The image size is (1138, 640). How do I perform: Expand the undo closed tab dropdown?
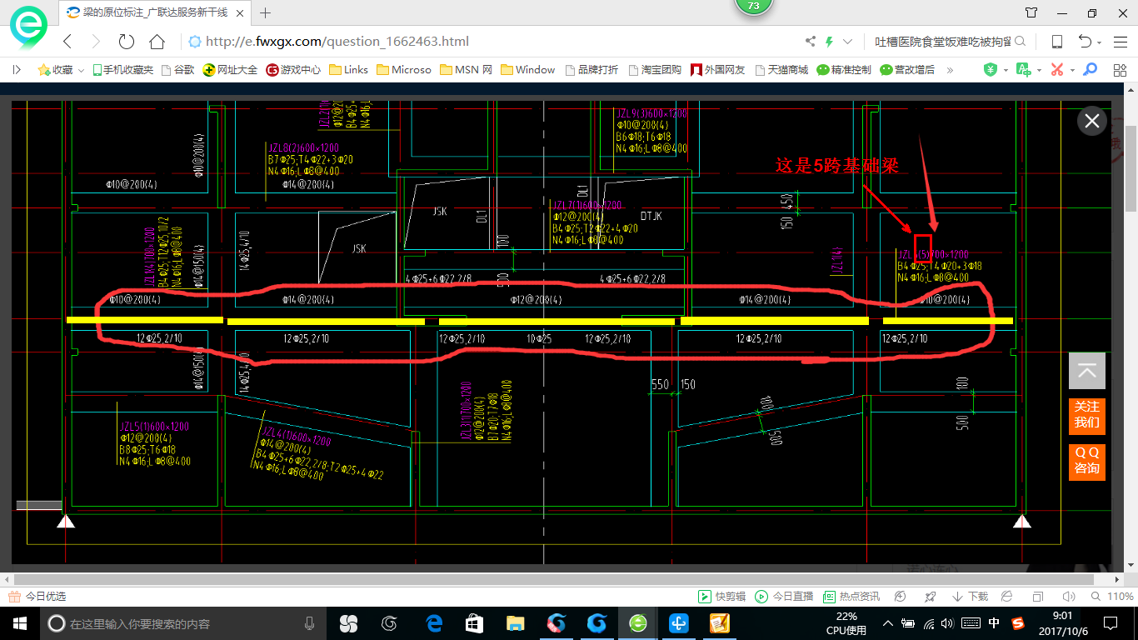point(1100,42)
